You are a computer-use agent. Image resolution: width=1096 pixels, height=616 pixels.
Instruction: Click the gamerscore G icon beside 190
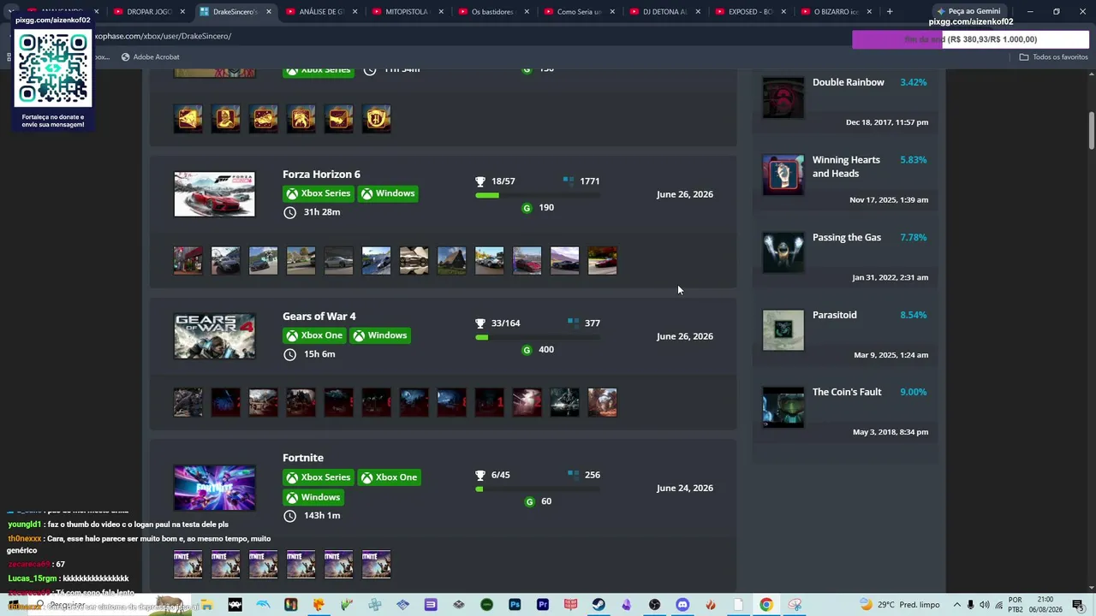click(x=527, y=208)
